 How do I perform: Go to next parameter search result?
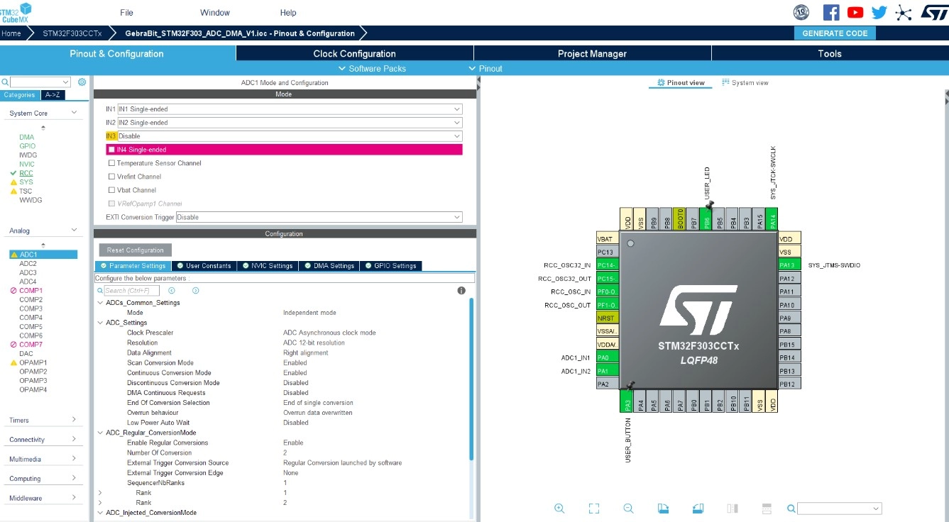(196, 291)
